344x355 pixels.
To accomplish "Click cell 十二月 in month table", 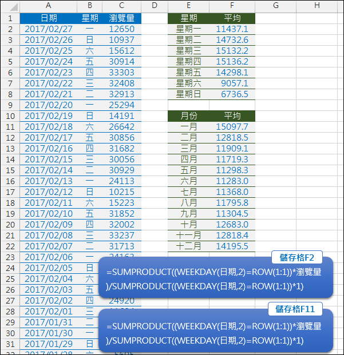I will pyautogui.click(x=188, y=246).
